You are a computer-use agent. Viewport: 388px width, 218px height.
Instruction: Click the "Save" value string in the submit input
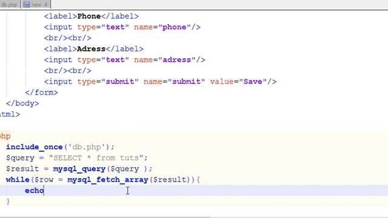(x=253, y=82)
